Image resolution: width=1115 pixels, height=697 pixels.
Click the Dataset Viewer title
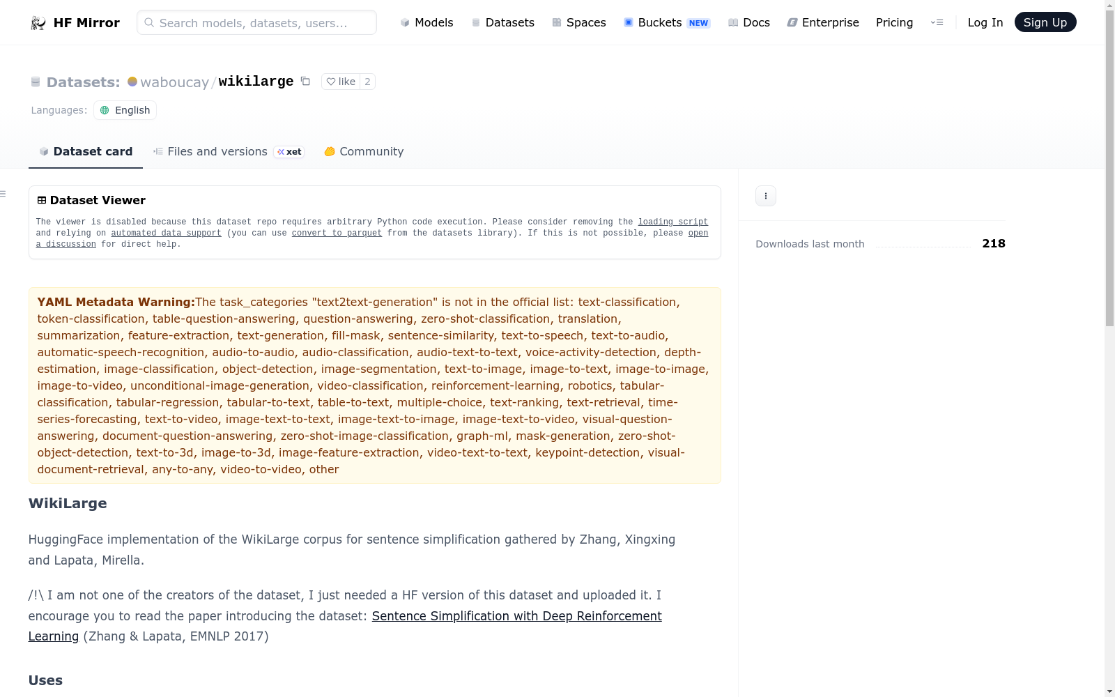[x=98, y=200]
